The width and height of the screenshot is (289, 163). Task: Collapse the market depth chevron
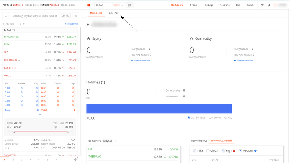tap(40, 115)
